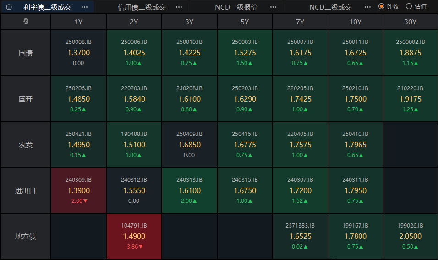Click bond code 190408.IB

[134, 134]
